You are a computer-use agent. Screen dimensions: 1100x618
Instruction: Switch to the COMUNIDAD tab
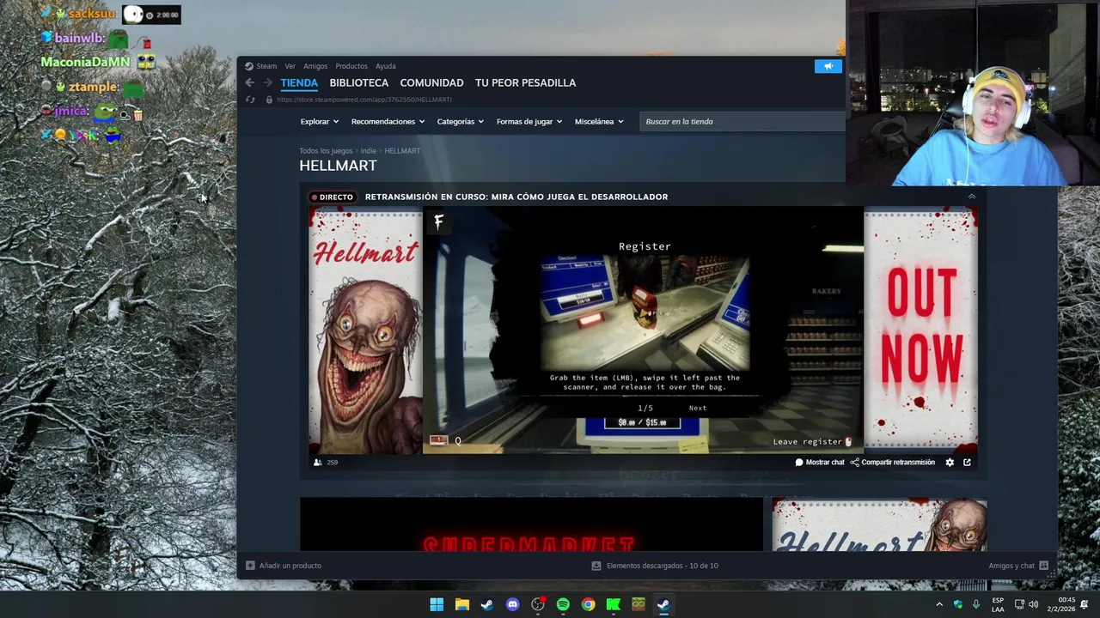coord(431,82)
